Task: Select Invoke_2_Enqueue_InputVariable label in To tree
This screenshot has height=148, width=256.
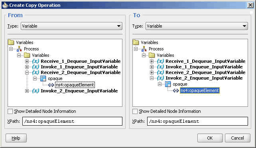Action: [x=204, y=78]
